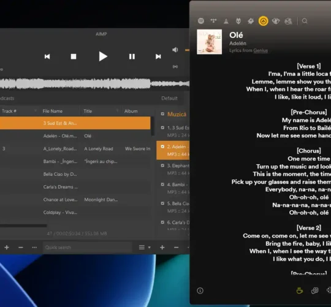
Task: Select the VLC cone player icon
Action: coord(226,21)
